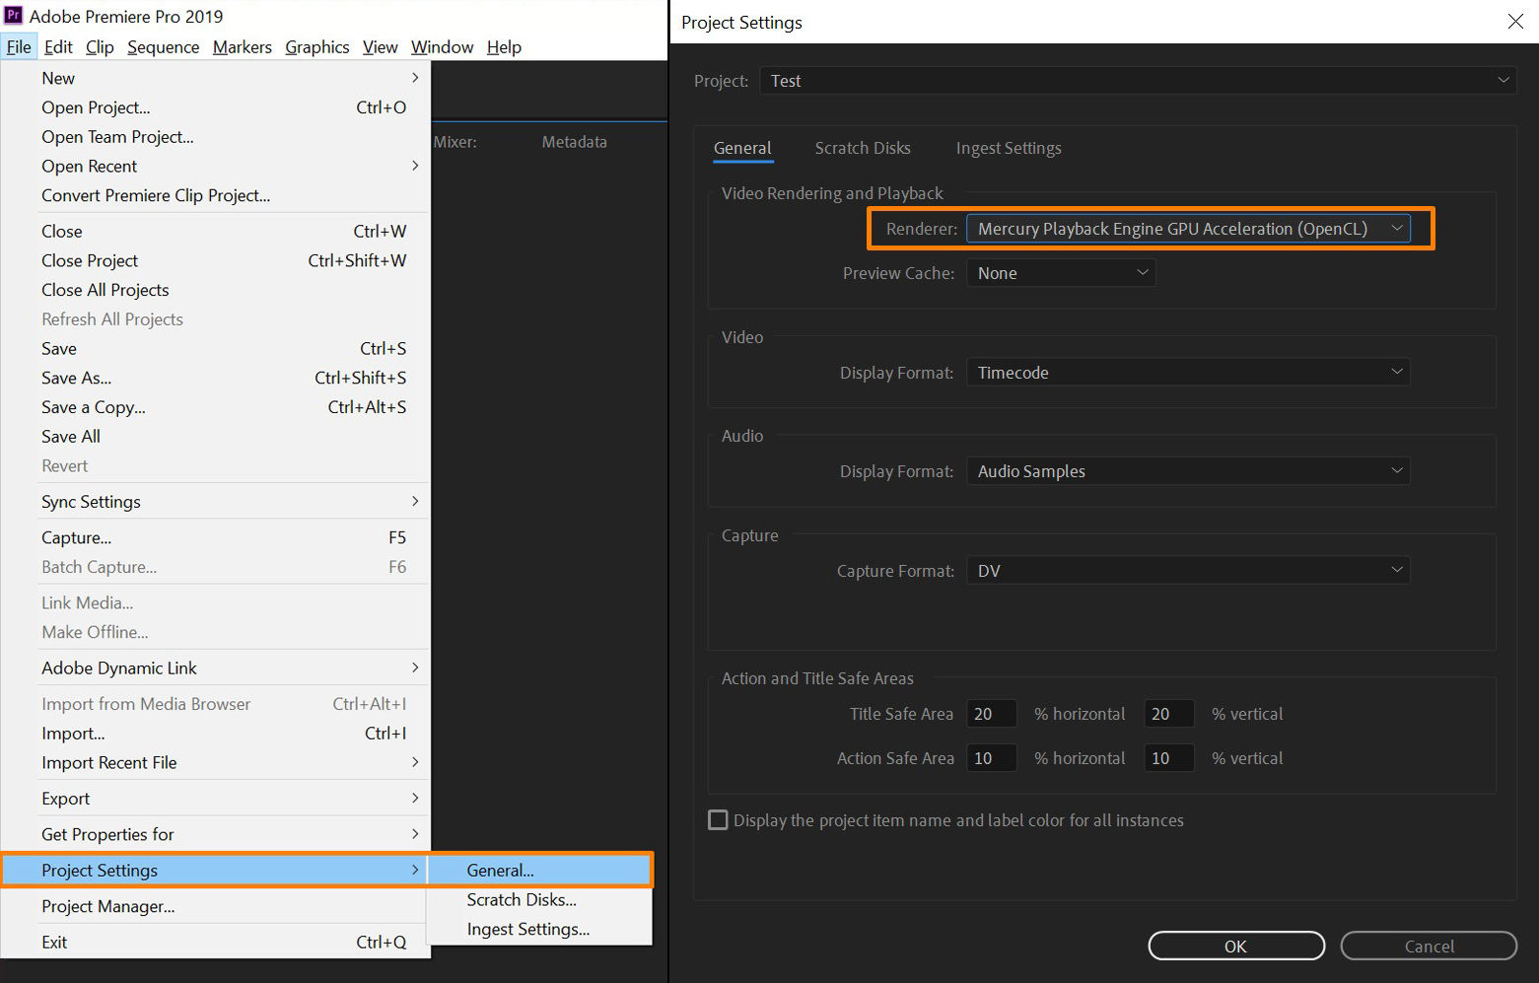The width and height of the screenshot is (1539, 983).
Task: Select Ingest Settings submenu item
Action: [539, 930]
